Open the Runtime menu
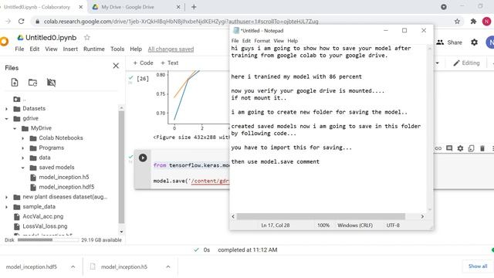The image size is (494, 278). [94, 49]
